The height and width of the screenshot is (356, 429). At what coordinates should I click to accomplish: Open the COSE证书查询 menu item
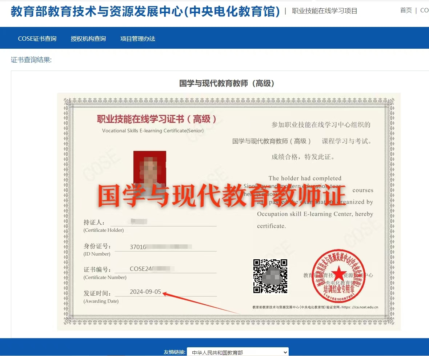(x=37, y=39)
